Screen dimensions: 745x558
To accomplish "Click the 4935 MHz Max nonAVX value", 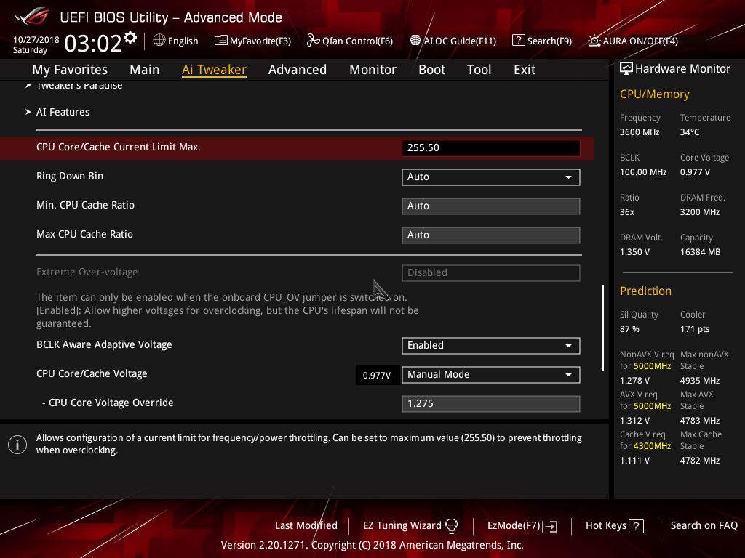I will pyautogui.click(x=700, y=381).
